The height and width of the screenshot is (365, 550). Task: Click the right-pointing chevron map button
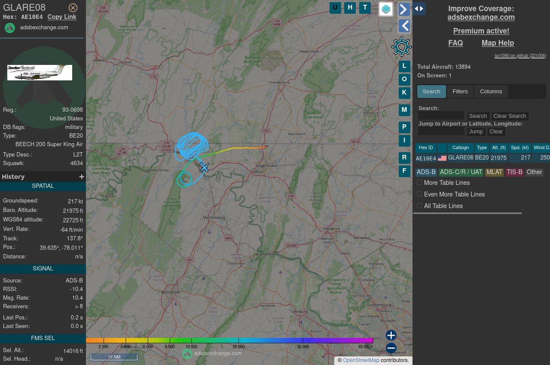click(404, 9)
